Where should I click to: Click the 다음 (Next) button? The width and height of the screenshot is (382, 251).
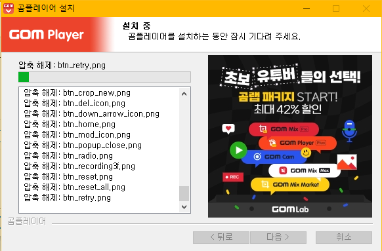pos(278,237)
